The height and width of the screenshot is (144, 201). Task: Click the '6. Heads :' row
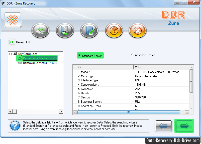131,93
